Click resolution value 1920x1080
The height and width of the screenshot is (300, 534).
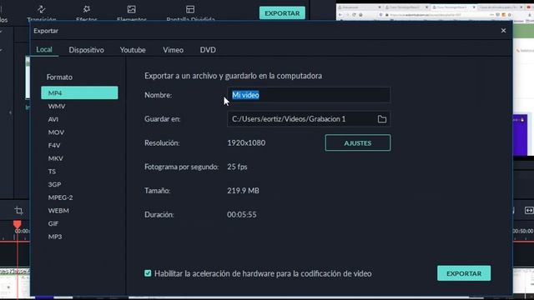click(x=246, y=142)
